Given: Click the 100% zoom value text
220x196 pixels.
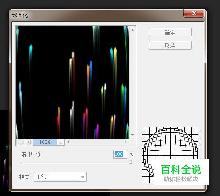Looking at the screenshot, I should (45, 142).
